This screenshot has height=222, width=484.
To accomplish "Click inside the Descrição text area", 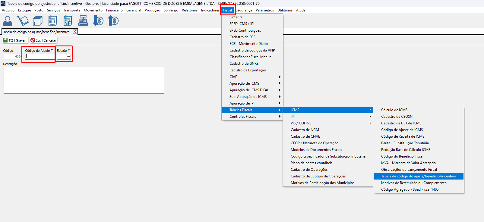I will coord(84,80).
